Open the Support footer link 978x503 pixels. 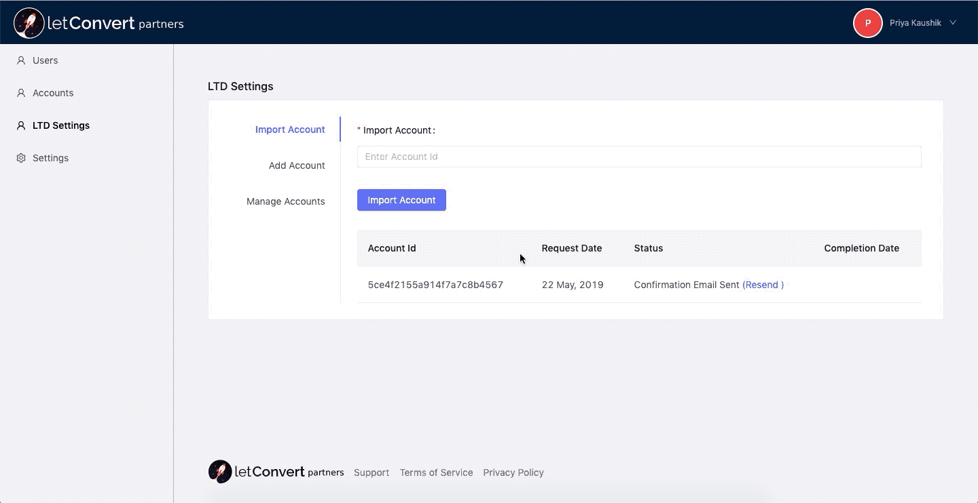click(x=372, y=472)
